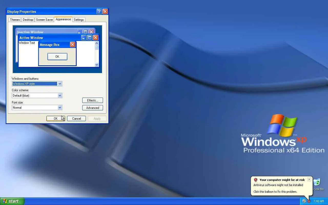Open the Desktop tab
This screenshot has height=205, width=328.
28,20
